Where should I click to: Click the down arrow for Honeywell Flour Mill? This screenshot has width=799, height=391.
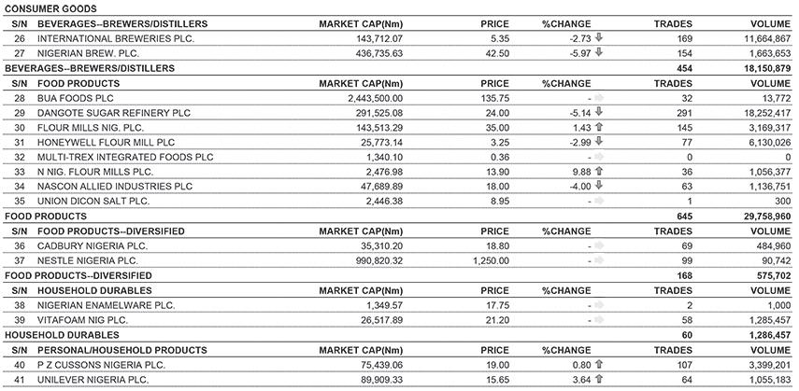(x=599, y=142)
